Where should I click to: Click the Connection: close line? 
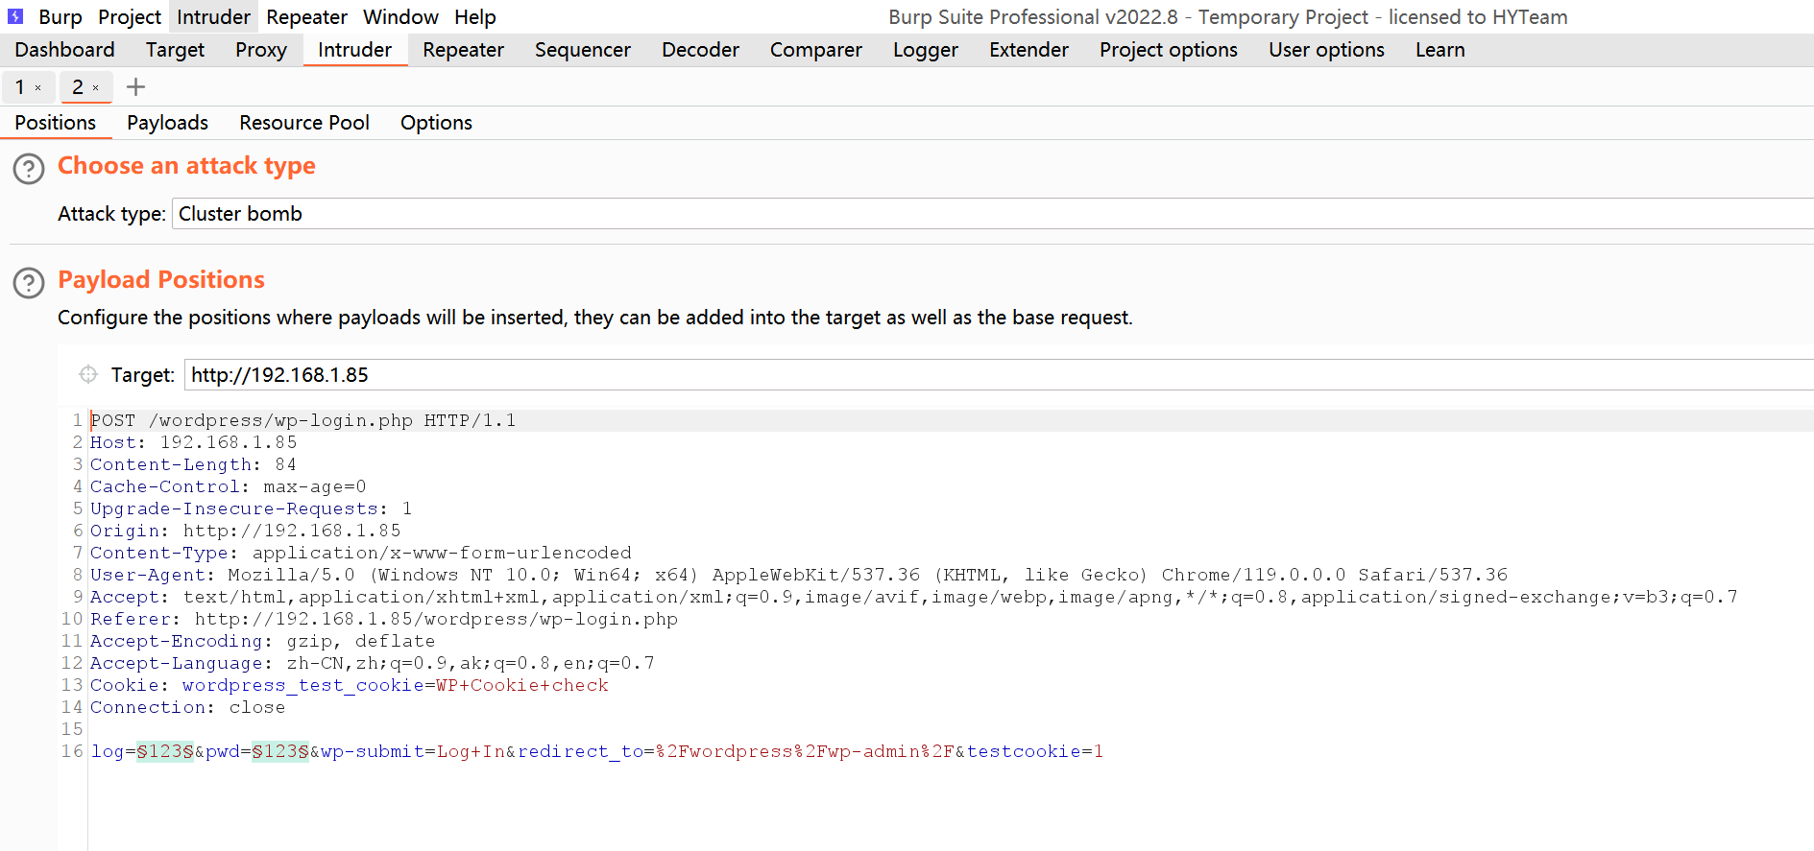click(188, 707)
